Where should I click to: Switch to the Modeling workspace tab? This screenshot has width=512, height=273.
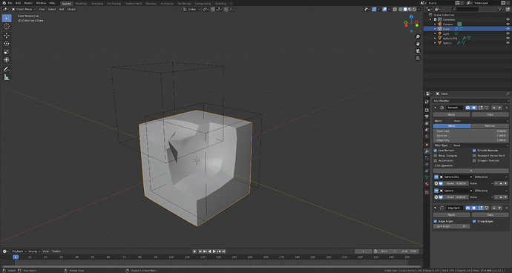point(81,3)
